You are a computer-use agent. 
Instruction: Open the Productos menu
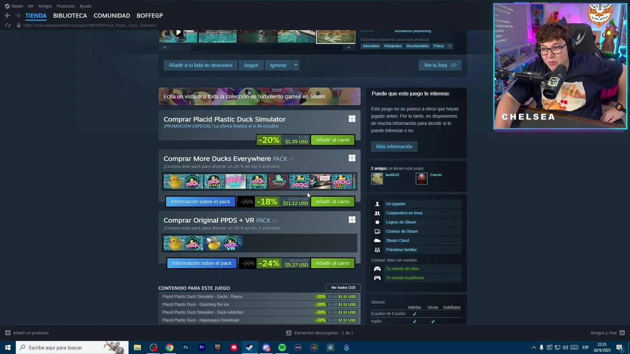pyautogui.click(x=66, y=6)
